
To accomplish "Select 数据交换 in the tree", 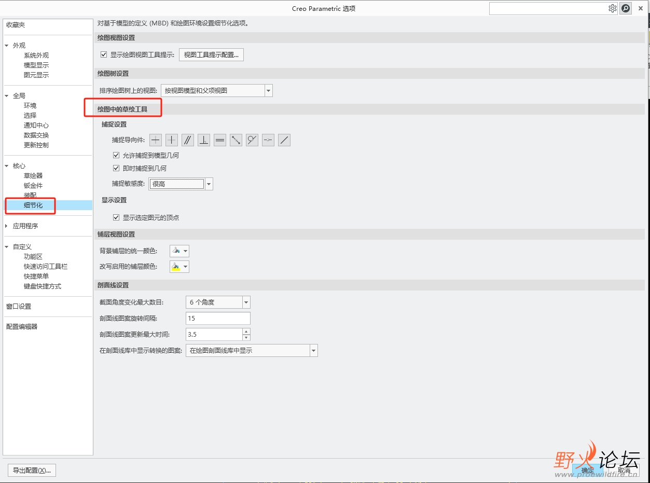I will point(36,135).
